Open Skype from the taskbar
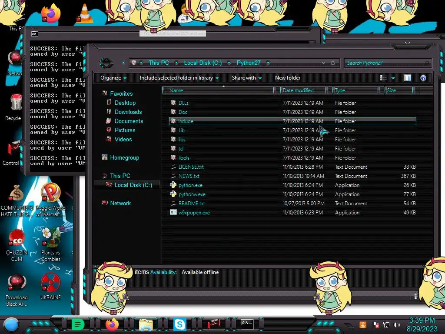Viewport: 445px width, 334px height. point(179,324)
